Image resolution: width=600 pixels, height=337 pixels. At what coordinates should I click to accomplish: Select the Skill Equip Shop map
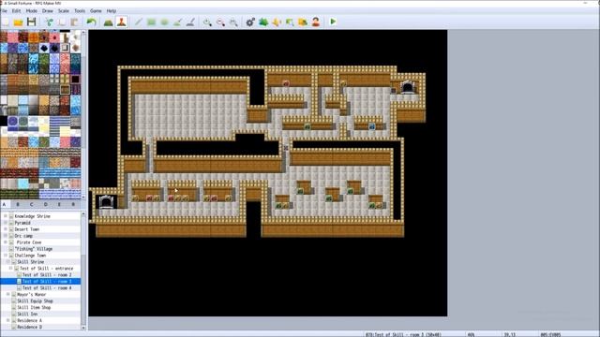pos(35,301)
